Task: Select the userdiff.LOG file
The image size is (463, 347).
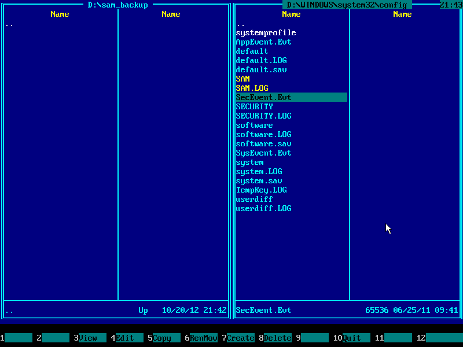Action: (263, 208)
